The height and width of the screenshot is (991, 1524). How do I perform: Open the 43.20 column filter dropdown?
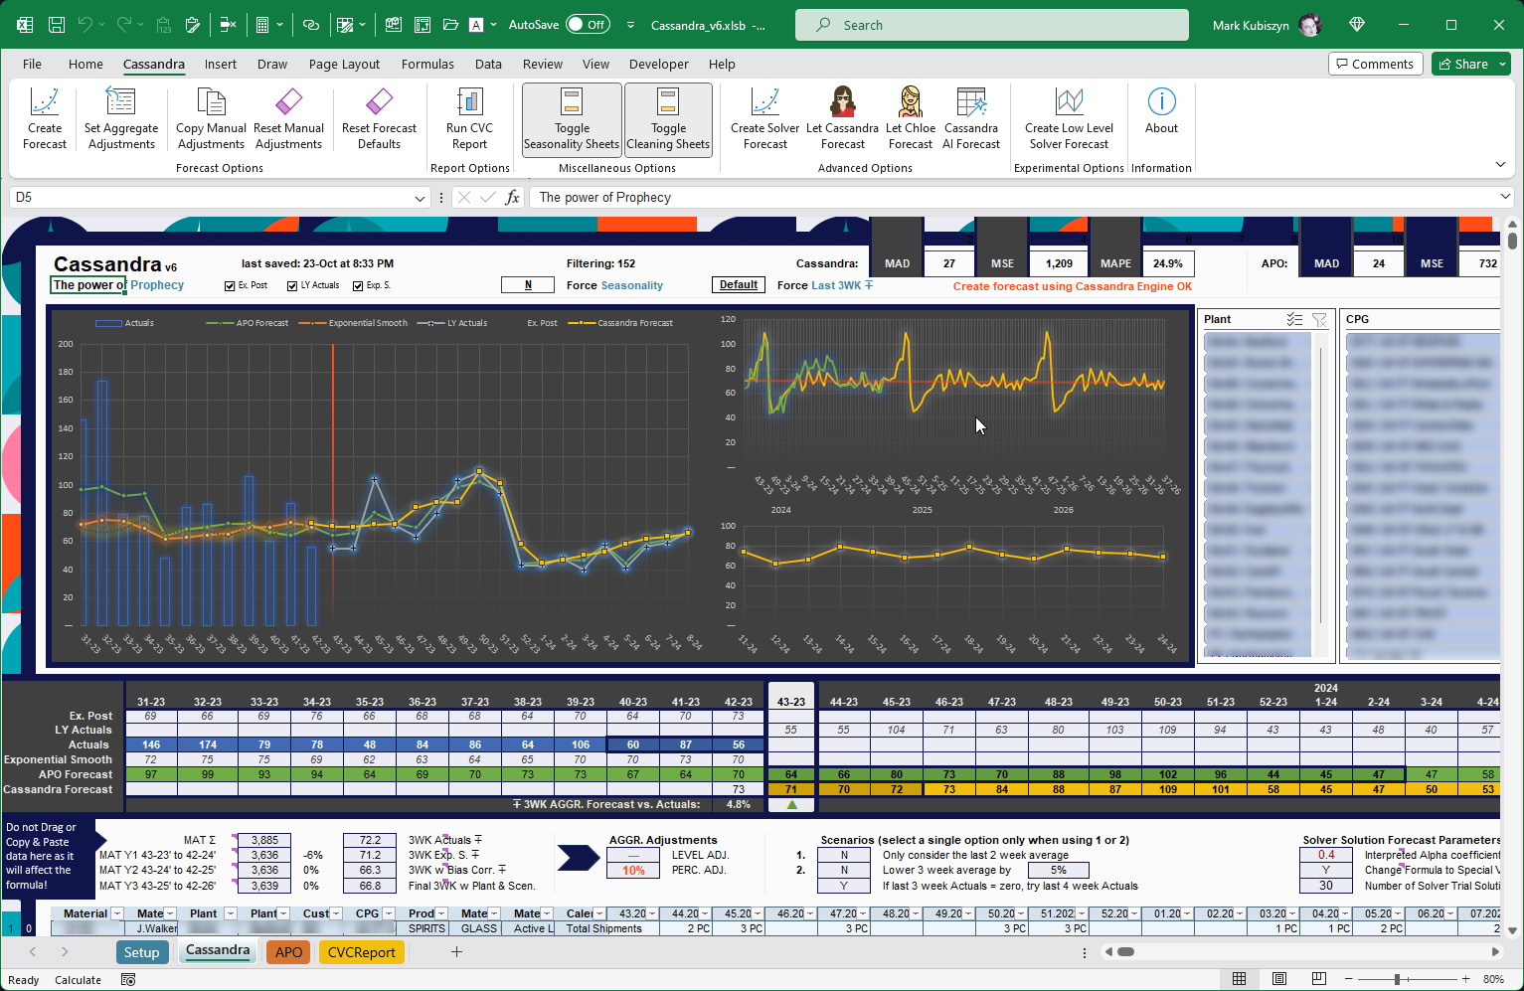[653, 913]
